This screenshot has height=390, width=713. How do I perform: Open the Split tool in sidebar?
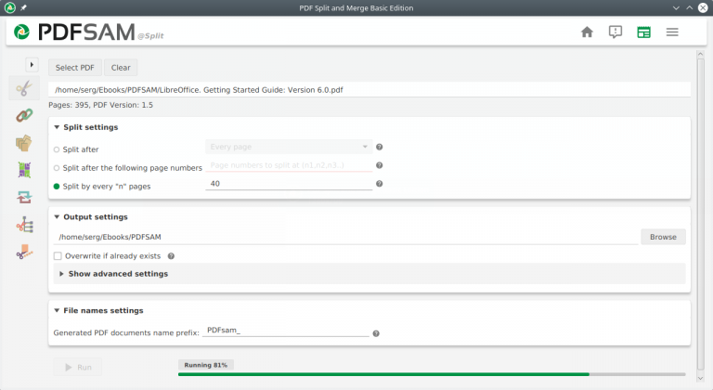pos(24,88)
